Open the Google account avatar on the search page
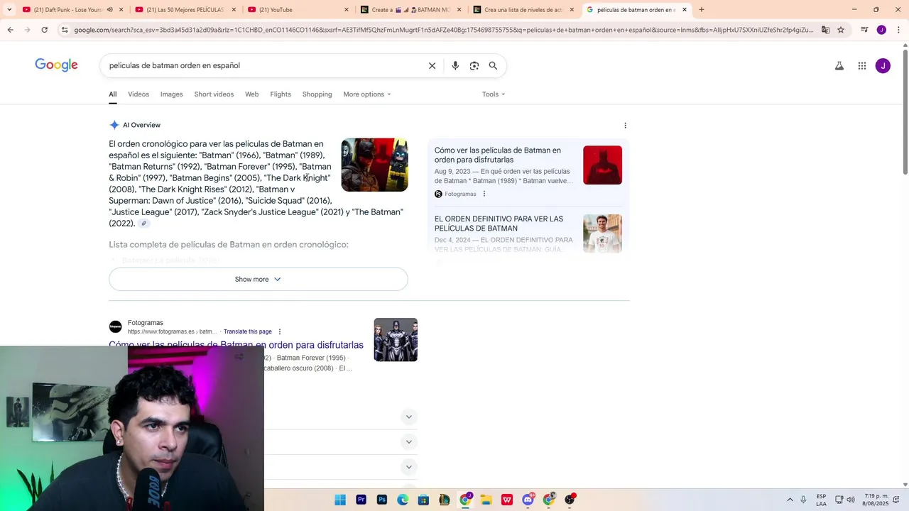 [x=883, y=66]
